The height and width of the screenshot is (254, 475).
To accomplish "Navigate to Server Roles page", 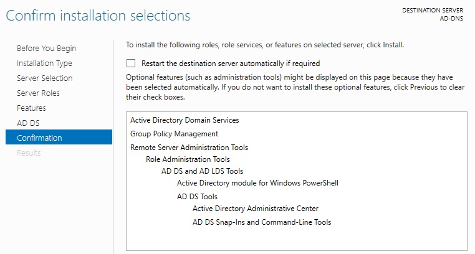I will coord(39,93).
